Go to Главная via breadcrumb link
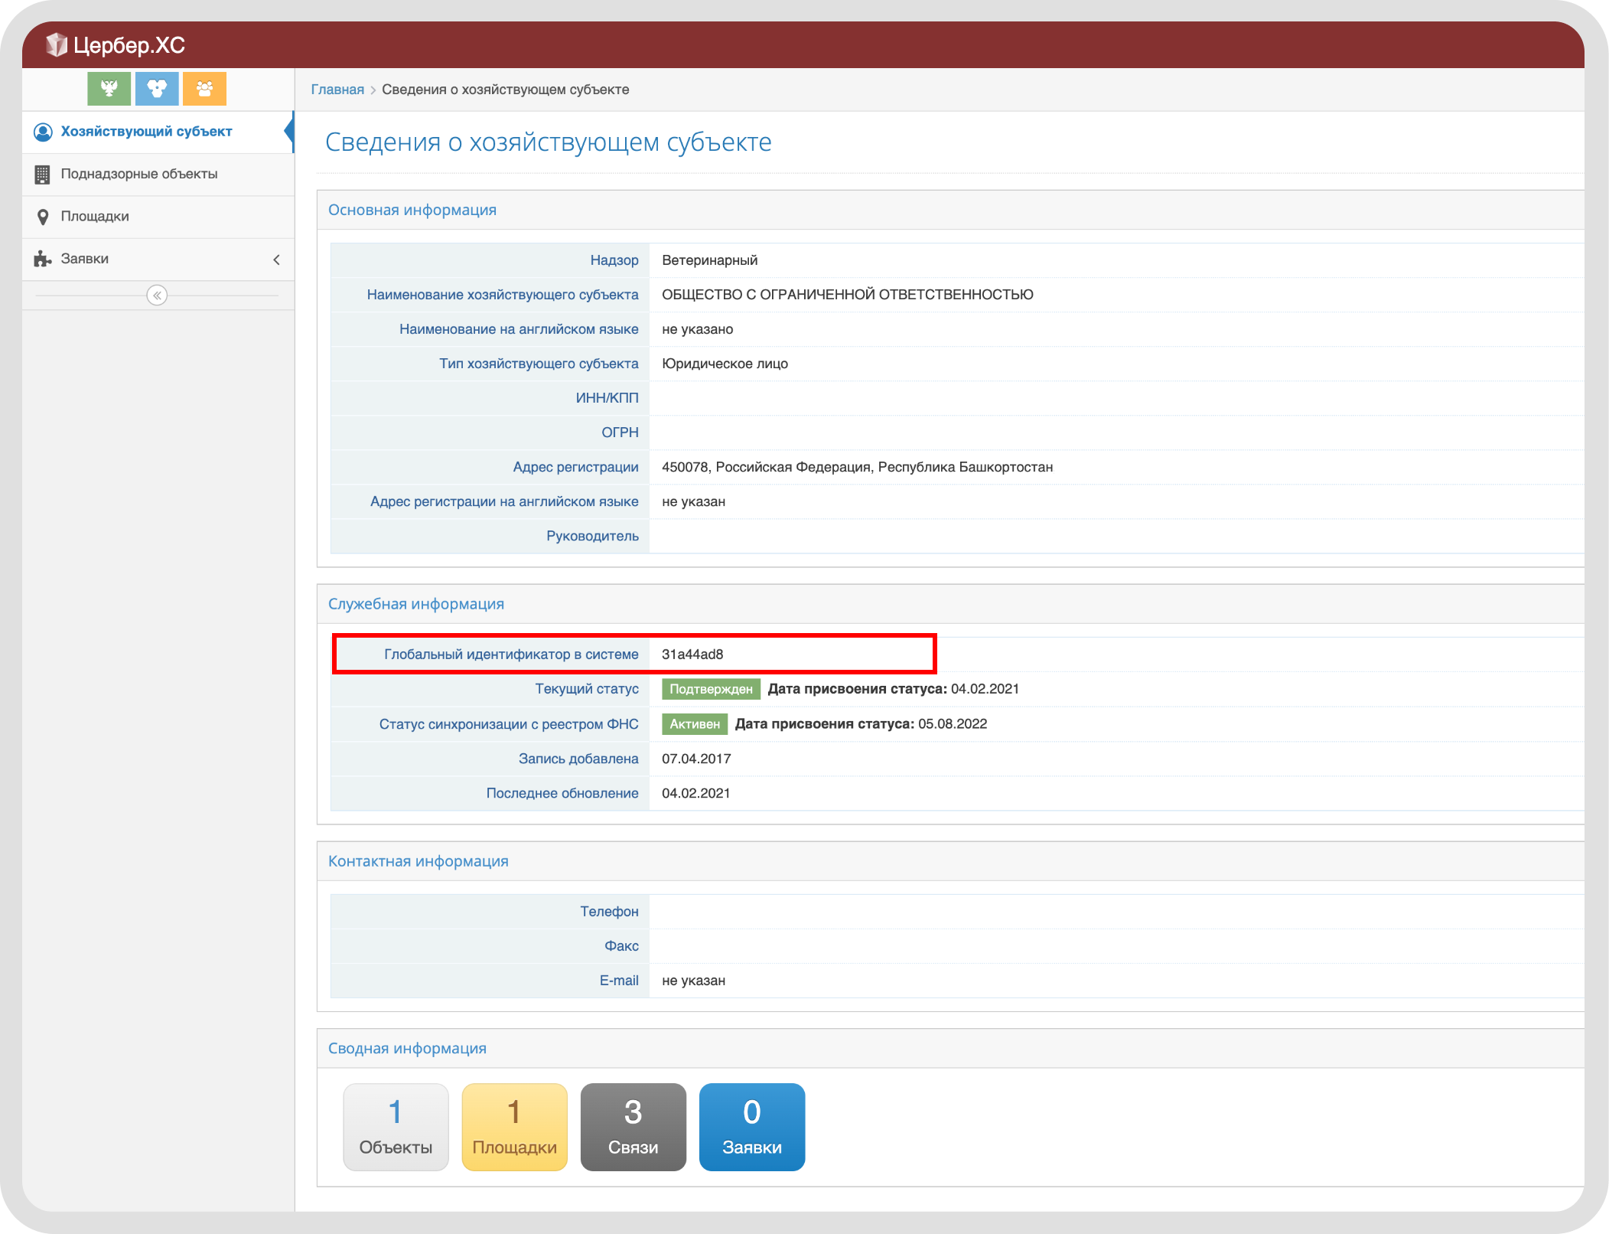 tap(337, 90)
